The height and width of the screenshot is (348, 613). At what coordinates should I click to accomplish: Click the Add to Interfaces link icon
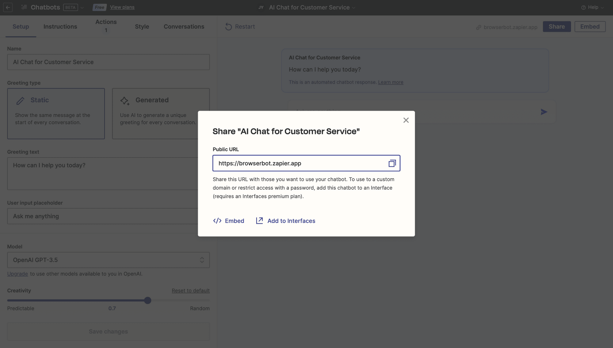pos(259,220)
